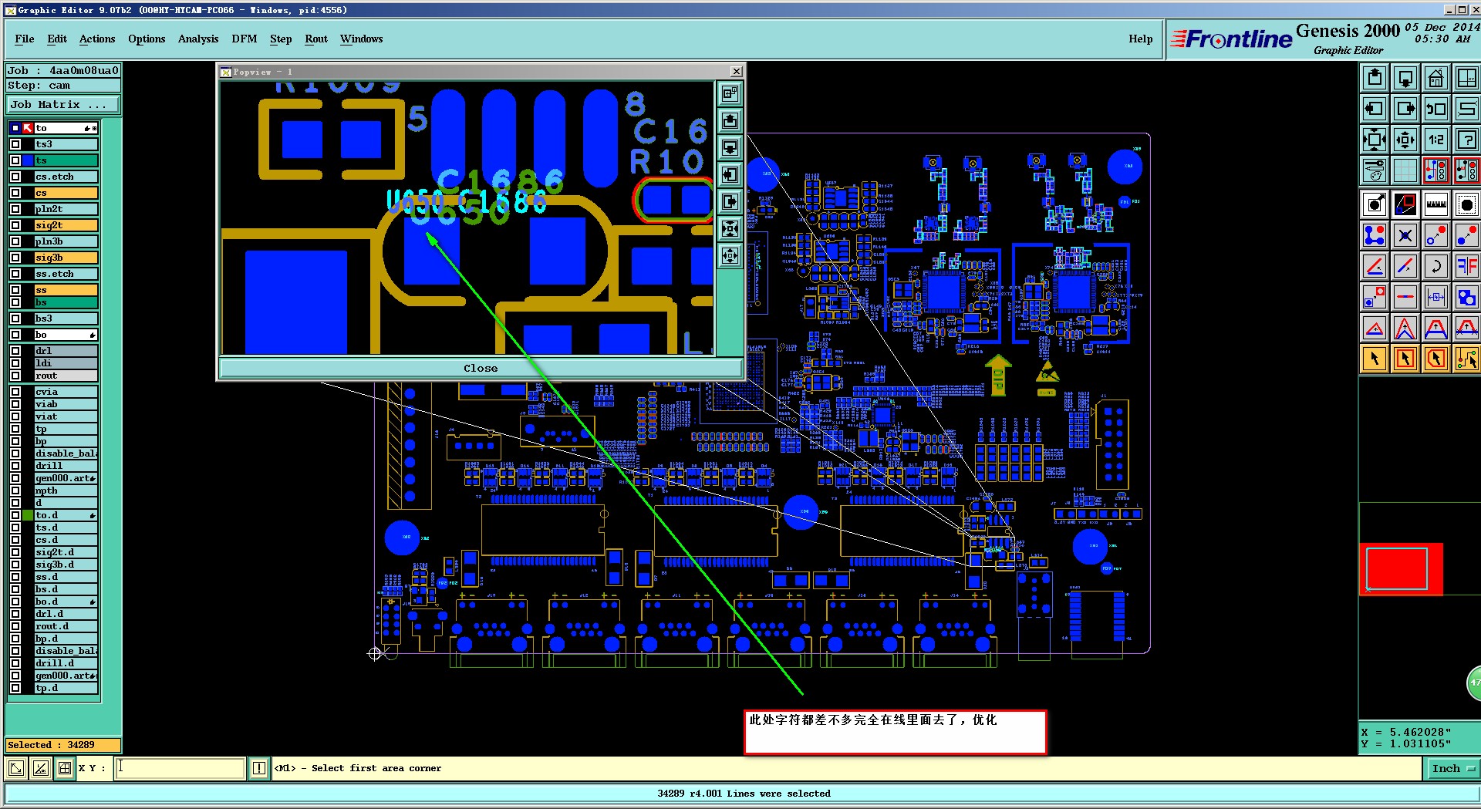Select the 'disable_bal' layer row above 'drill'

66,453
